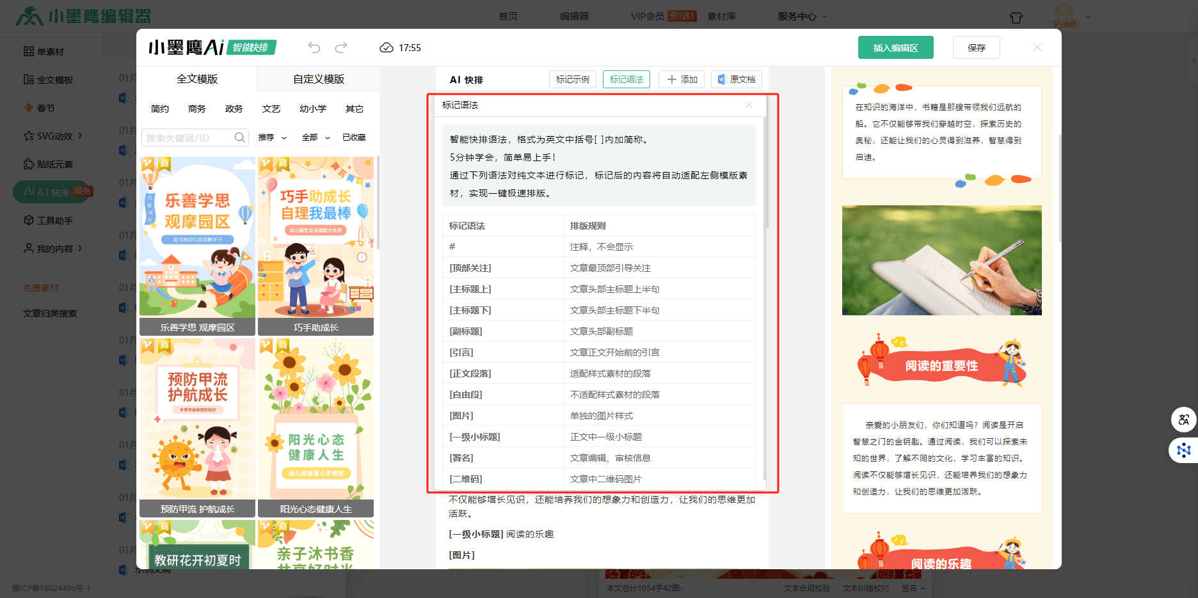Screen dimensions: 1198x598
Task: Close the 标记语法 panel
Action: [748, 105]
